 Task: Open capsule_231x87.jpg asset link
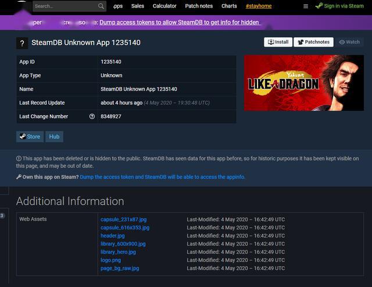pyautogui.click(x=124, y=220)
